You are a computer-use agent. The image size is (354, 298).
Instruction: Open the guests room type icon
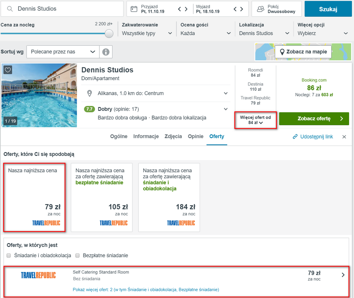[261, 9]
